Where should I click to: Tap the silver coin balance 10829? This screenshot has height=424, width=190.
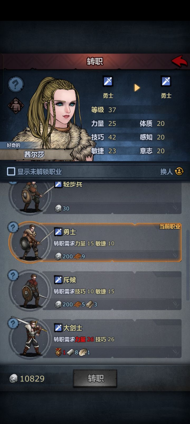27,379
